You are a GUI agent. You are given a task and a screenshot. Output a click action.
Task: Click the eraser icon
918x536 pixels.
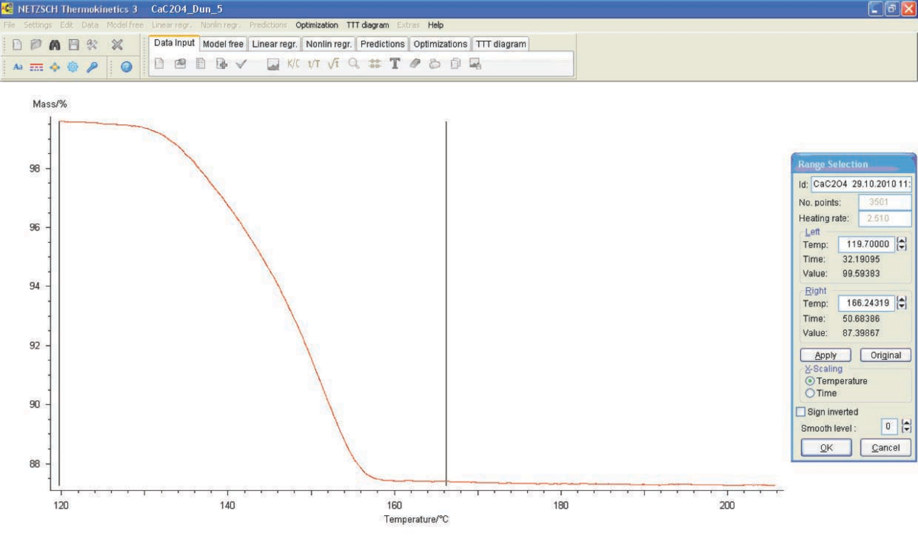coord(415,64)
